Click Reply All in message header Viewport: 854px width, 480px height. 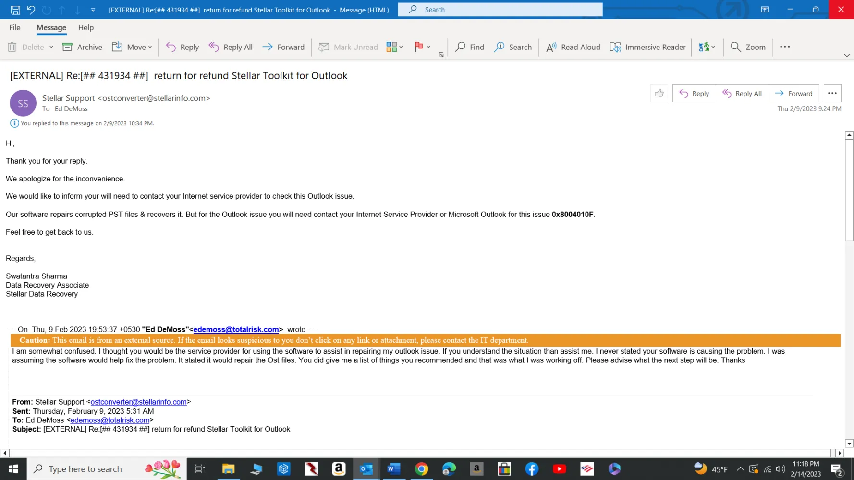click(742, 93)
